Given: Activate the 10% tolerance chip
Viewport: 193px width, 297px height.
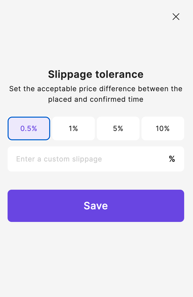Looking at the screenshot, I should pyautogui.click(x=163, y=128).
